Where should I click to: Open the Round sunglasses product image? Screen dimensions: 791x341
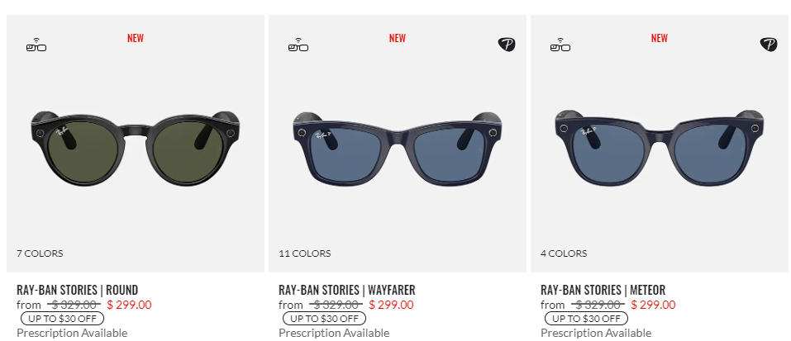pos(136,148)
